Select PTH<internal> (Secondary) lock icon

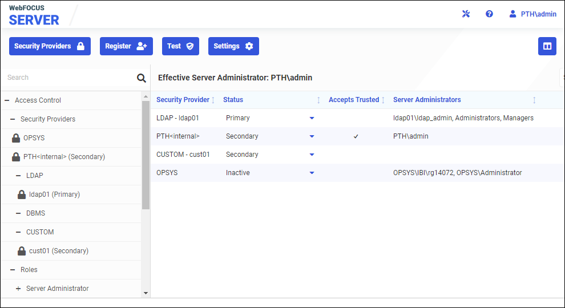click(16, 157)
